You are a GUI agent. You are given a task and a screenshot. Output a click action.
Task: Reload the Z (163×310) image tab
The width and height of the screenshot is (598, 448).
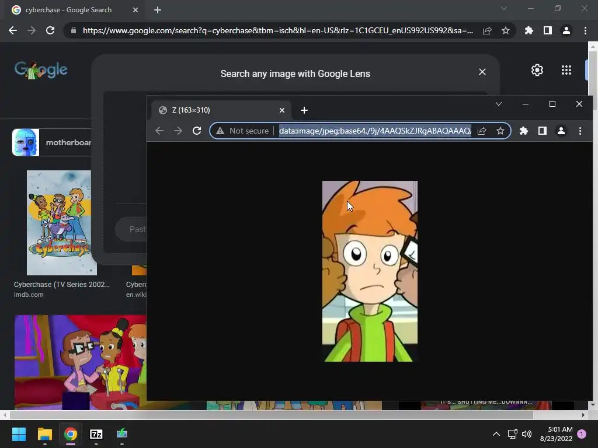coord(197,131)
